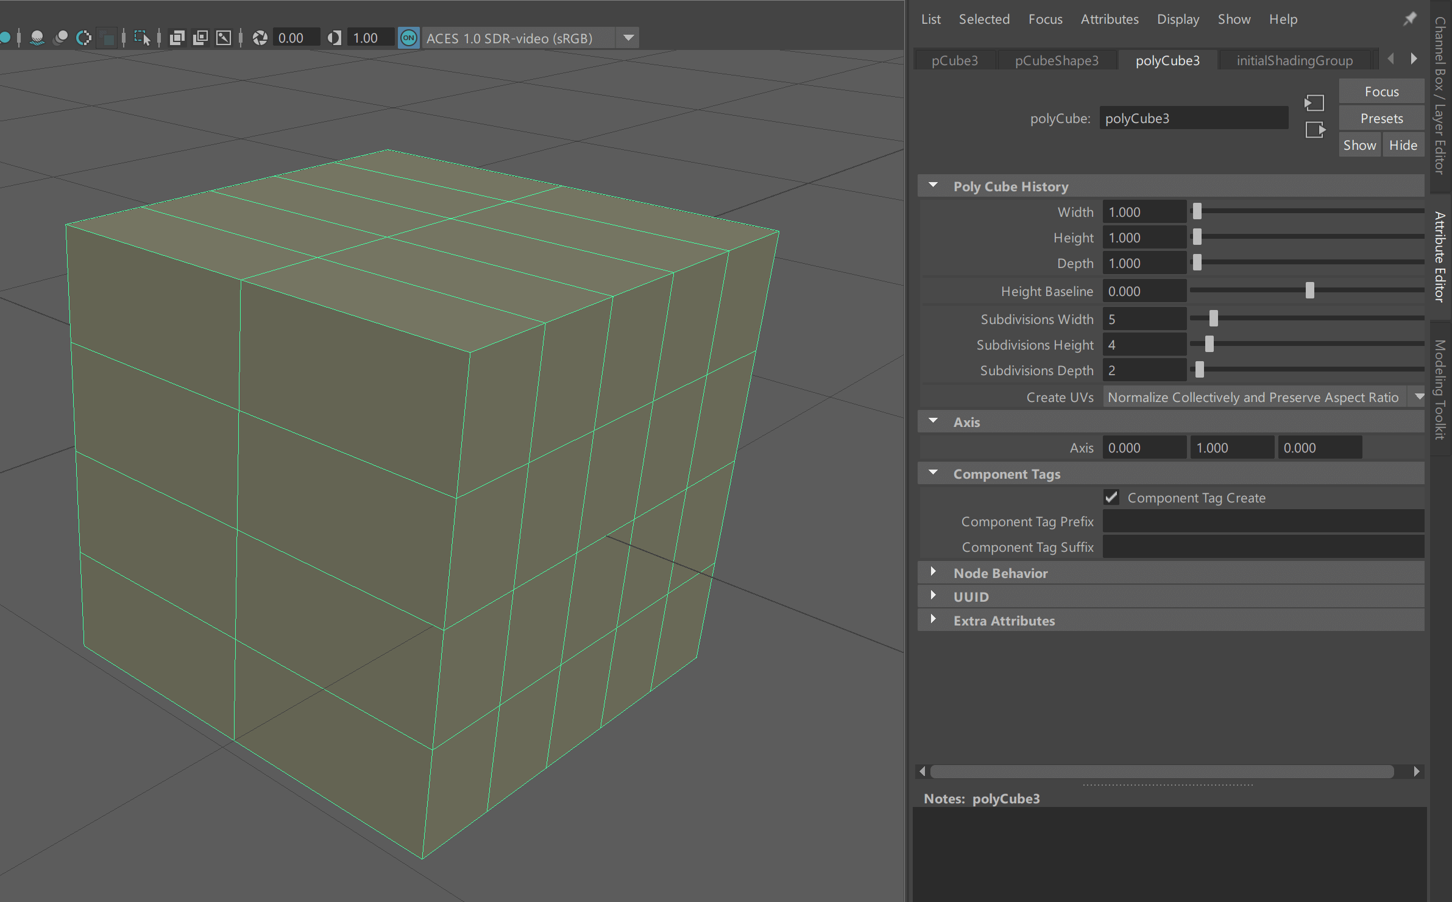Click the screen space ambient occlusion icon

coord(61,38)
